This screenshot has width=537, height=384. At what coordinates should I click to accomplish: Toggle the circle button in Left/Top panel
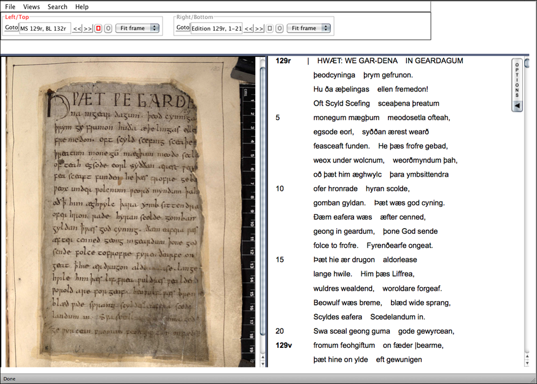point(108,28)
